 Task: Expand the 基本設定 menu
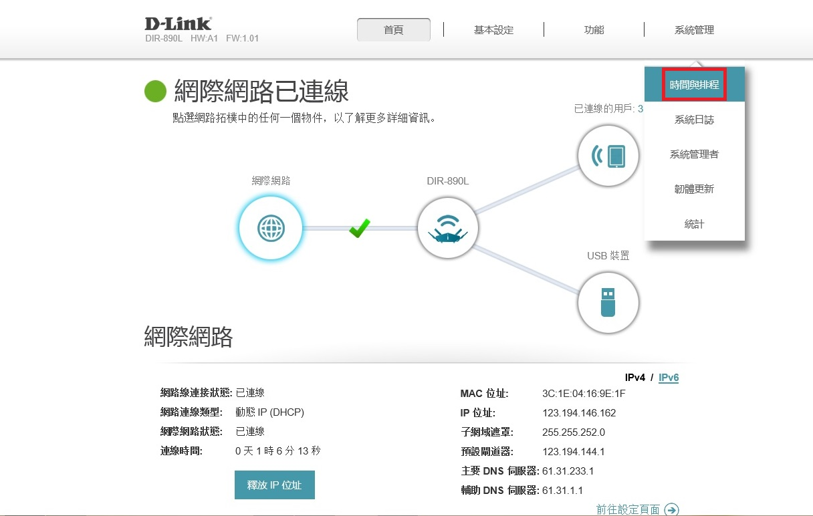pyautogui.click(x=493, y=30)
